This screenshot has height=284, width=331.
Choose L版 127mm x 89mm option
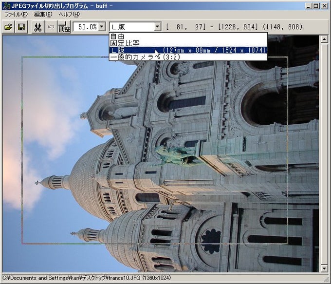(x=188, y=50)
